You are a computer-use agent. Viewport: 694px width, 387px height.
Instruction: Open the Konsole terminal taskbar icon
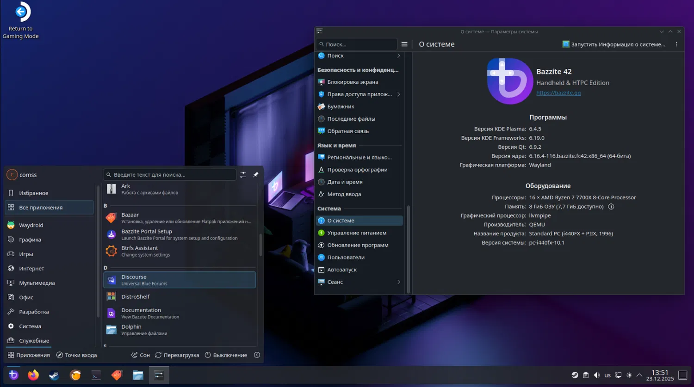pyautogui.click(x=96, y=375)
